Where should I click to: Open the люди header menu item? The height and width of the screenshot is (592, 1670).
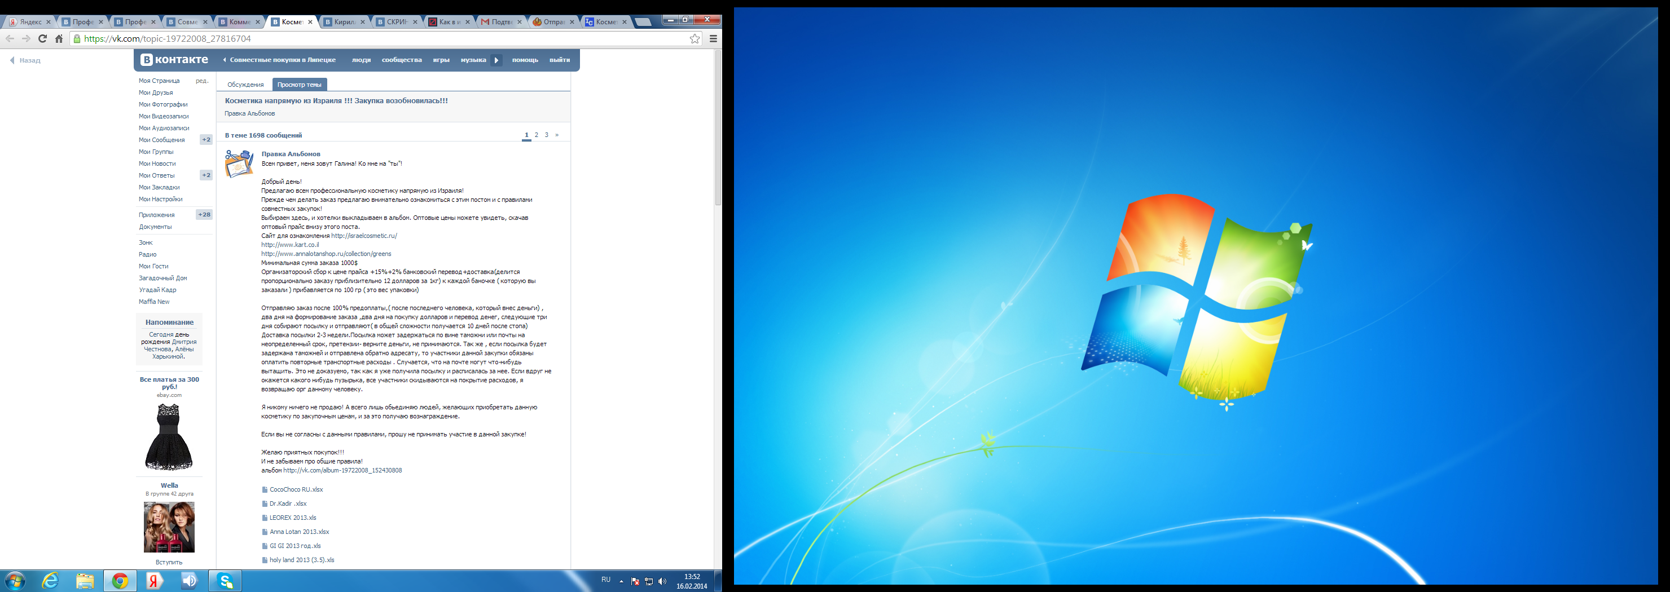pyautogui.click(x=361, y=60)
